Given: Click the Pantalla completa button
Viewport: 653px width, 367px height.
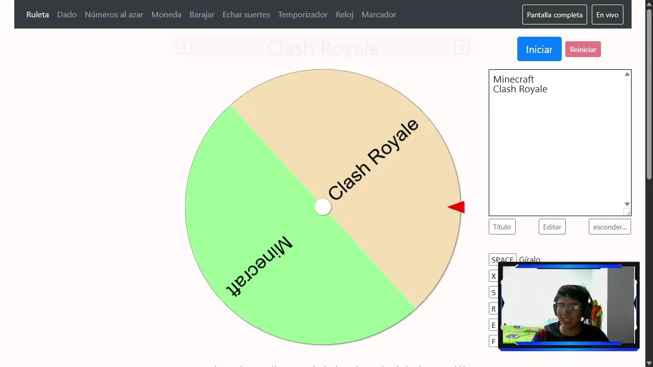Looking at the screenshot, I should (555, 15).
